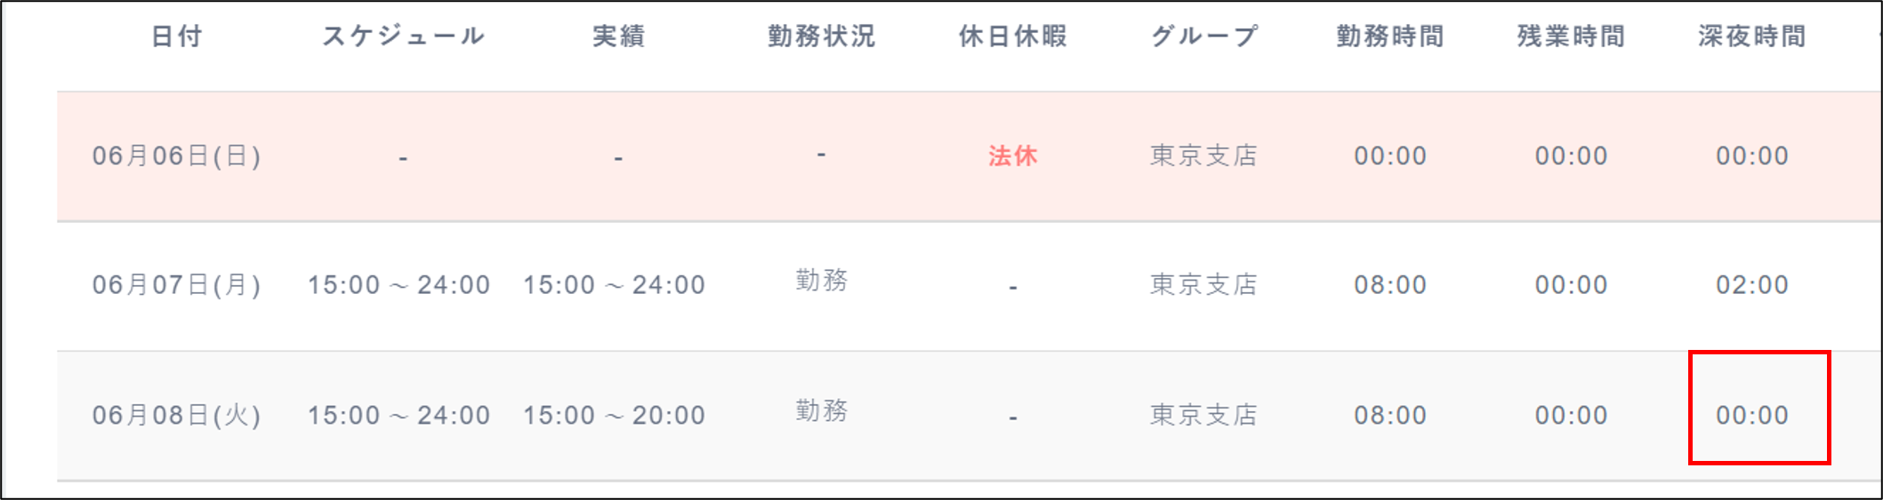
Task: Click the 深夜時間 column header
Action: pos(1751,36)
